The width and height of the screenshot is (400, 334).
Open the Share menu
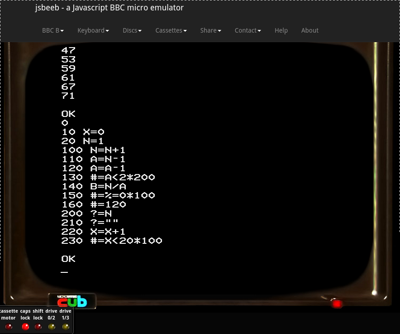[211, 30]
